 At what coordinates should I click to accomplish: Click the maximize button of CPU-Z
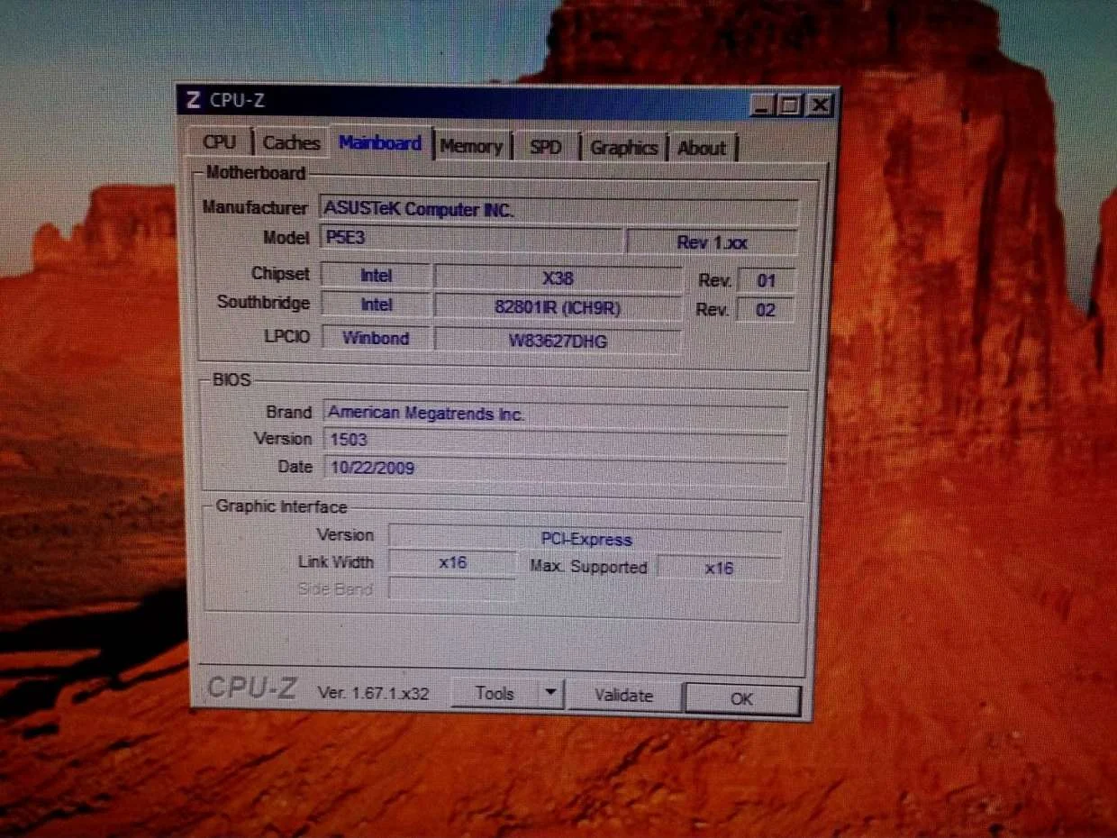tap(790, 105)
